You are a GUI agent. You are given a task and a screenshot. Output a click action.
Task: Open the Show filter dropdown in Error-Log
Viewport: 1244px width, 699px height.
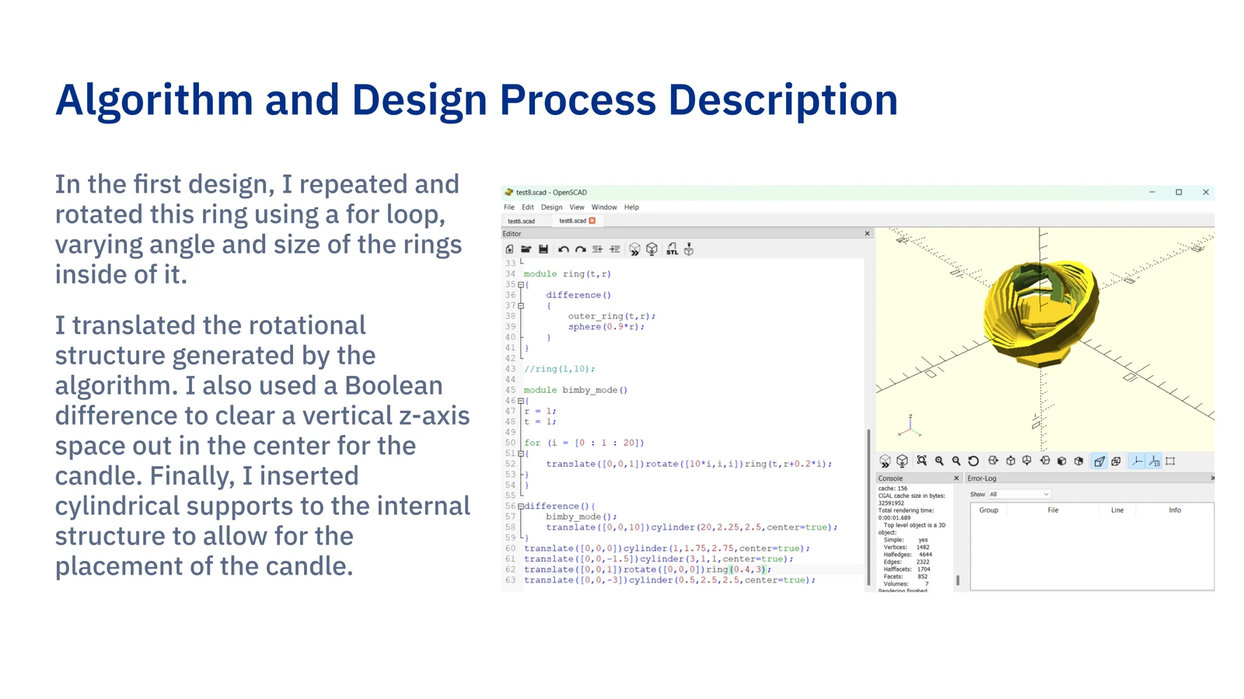(x=1019, y=494)
